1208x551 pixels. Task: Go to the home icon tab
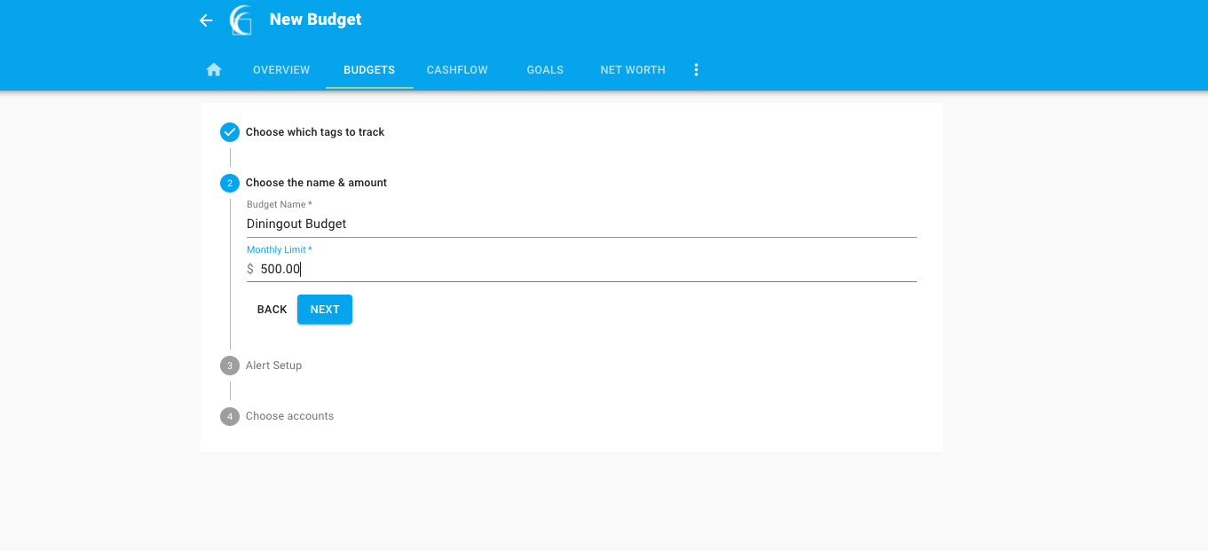point(214,70)
